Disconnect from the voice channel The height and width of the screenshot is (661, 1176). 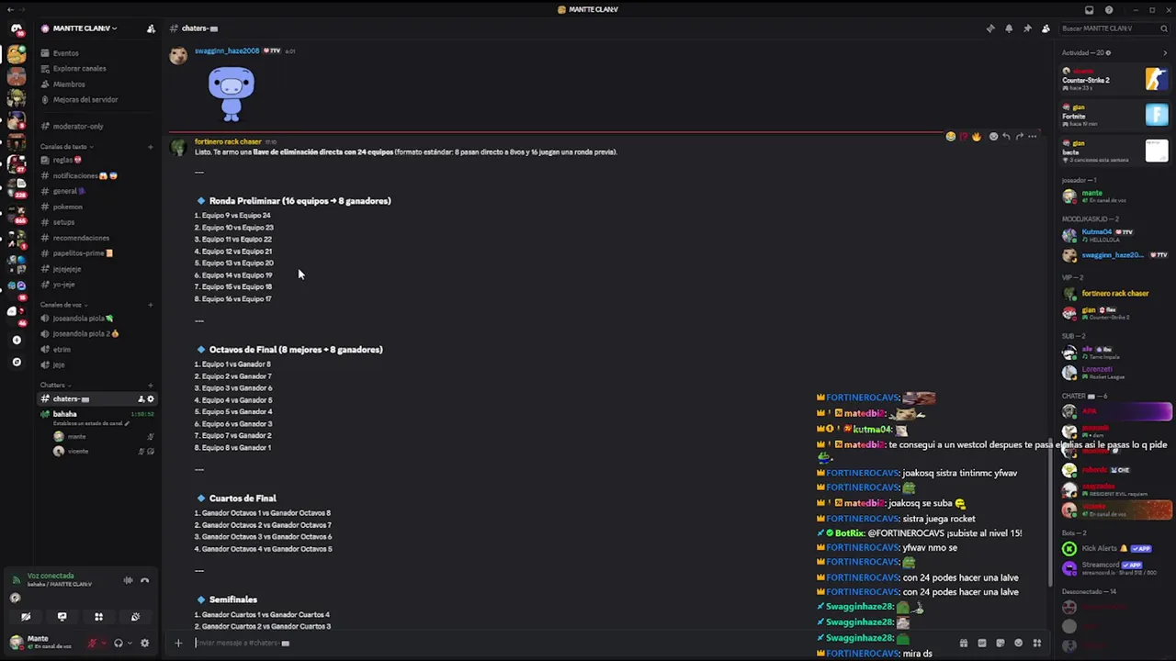[144, 580]
